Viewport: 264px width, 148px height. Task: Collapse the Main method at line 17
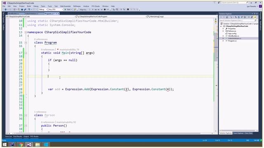tap(26, 53)
